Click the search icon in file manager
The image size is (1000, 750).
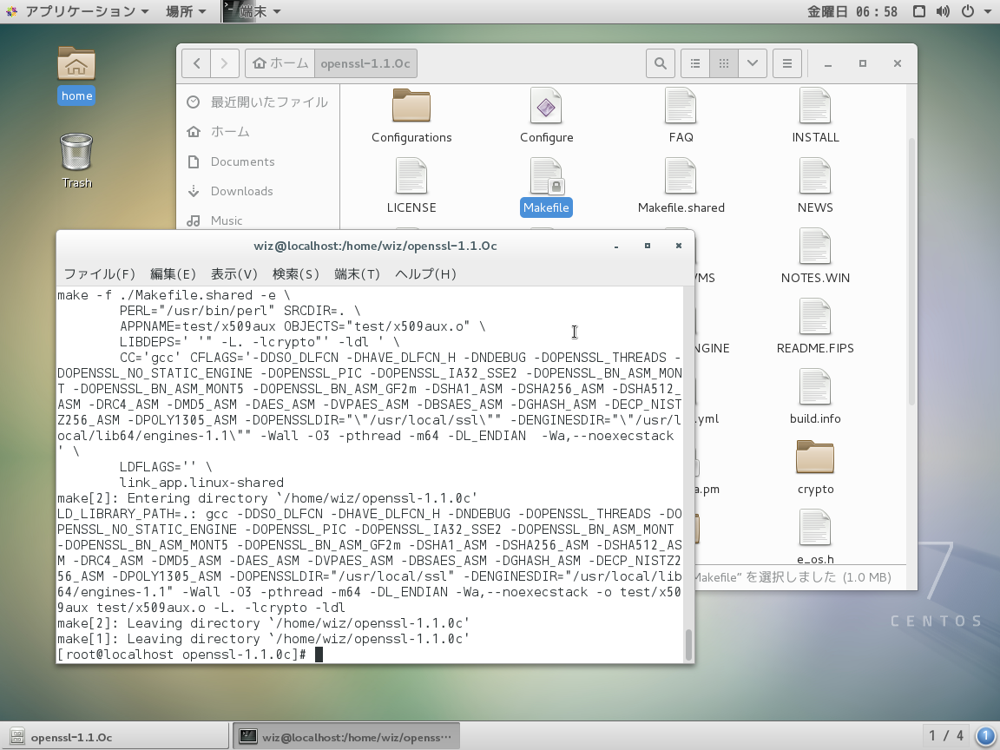[660, 63]
